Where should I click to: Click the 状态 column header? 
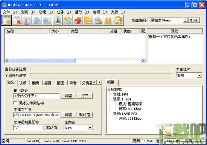[x=130, y=31]
